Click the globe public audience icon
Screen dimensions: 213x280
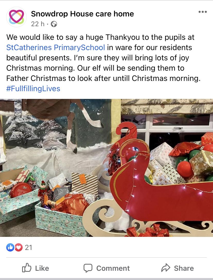point(54,24)
